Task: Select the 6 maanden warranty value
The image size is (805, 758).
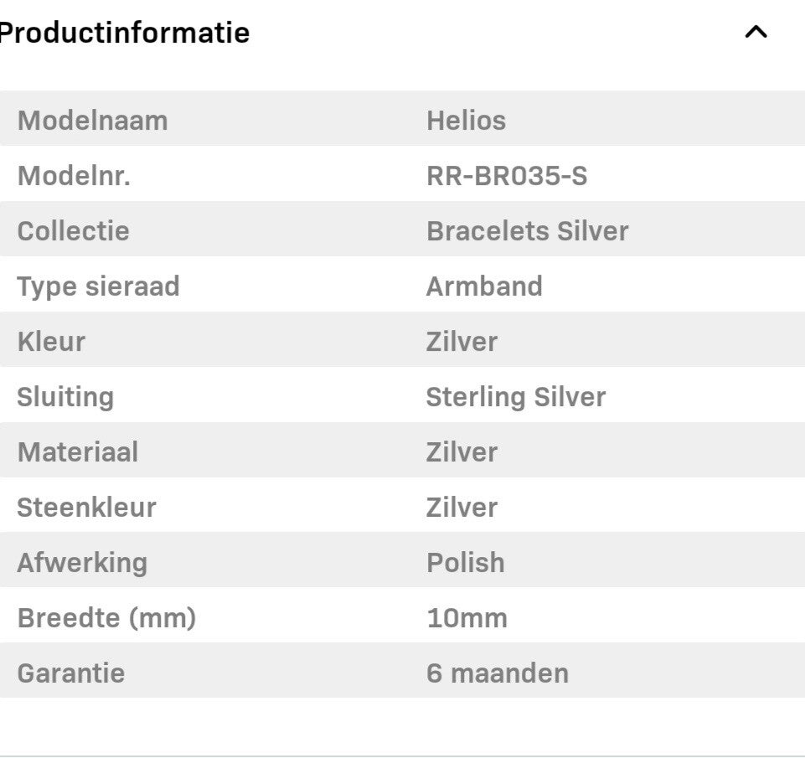Action: (497, 673)
